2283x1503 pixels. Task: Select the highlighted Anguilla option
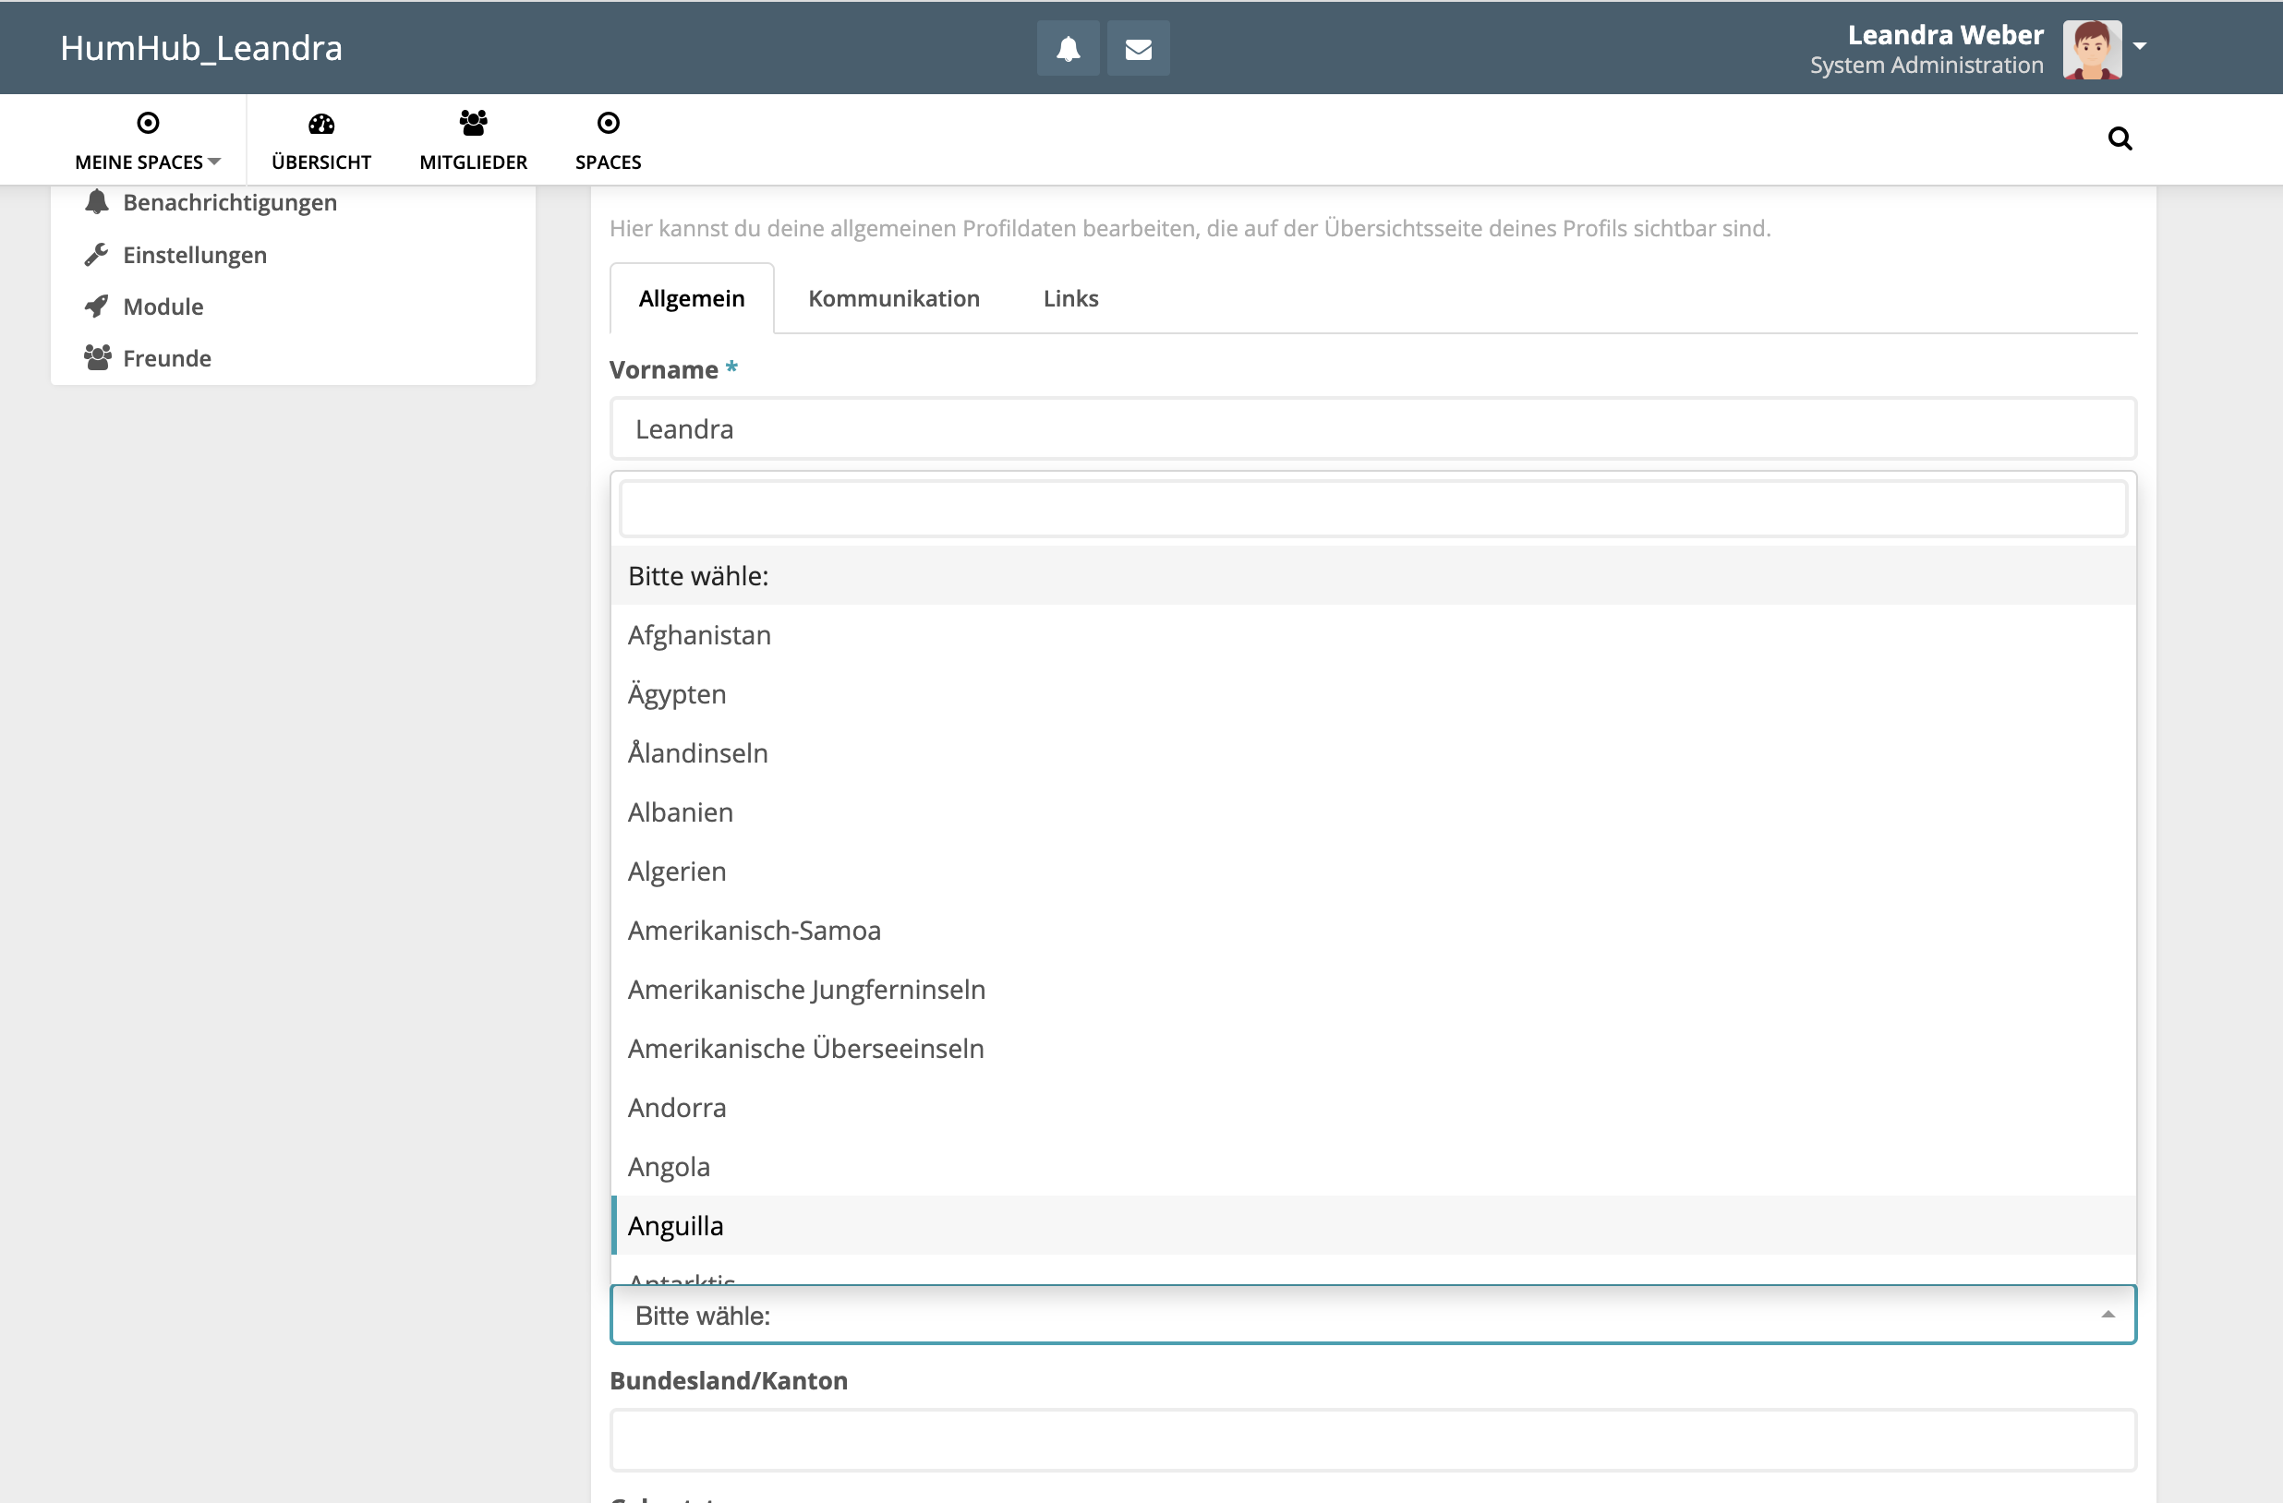tap(675, 1226)
